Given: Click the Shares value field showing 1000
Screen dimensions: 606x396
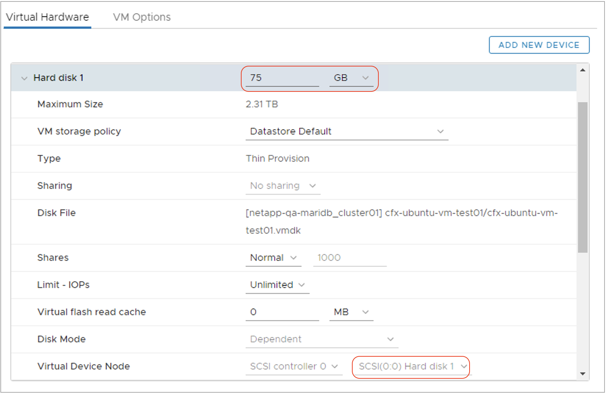Looking at the screenshot, I should (349, 258).
